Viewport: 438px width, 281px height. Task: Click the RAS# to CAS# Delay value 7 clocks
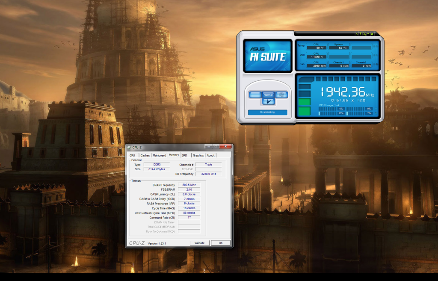[189, 199]
